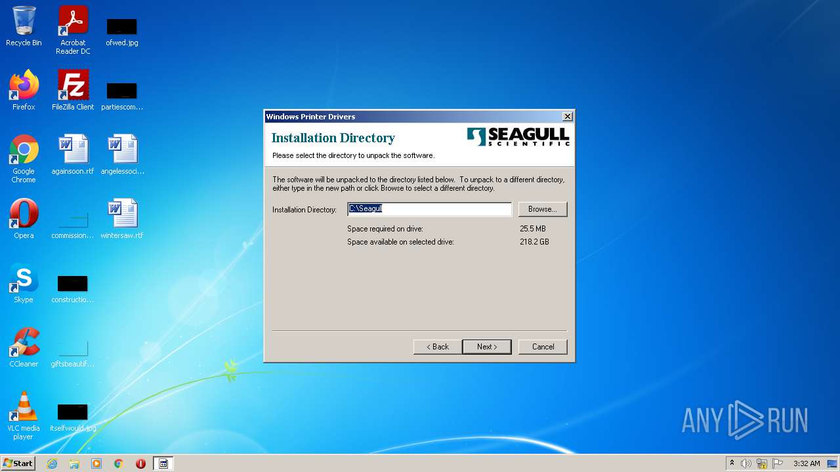Open Chrome from the taskbar

click(x=119, y=463)
